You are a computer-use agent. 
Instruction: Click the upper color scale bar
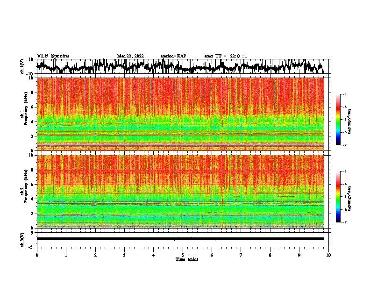[338, 120]
